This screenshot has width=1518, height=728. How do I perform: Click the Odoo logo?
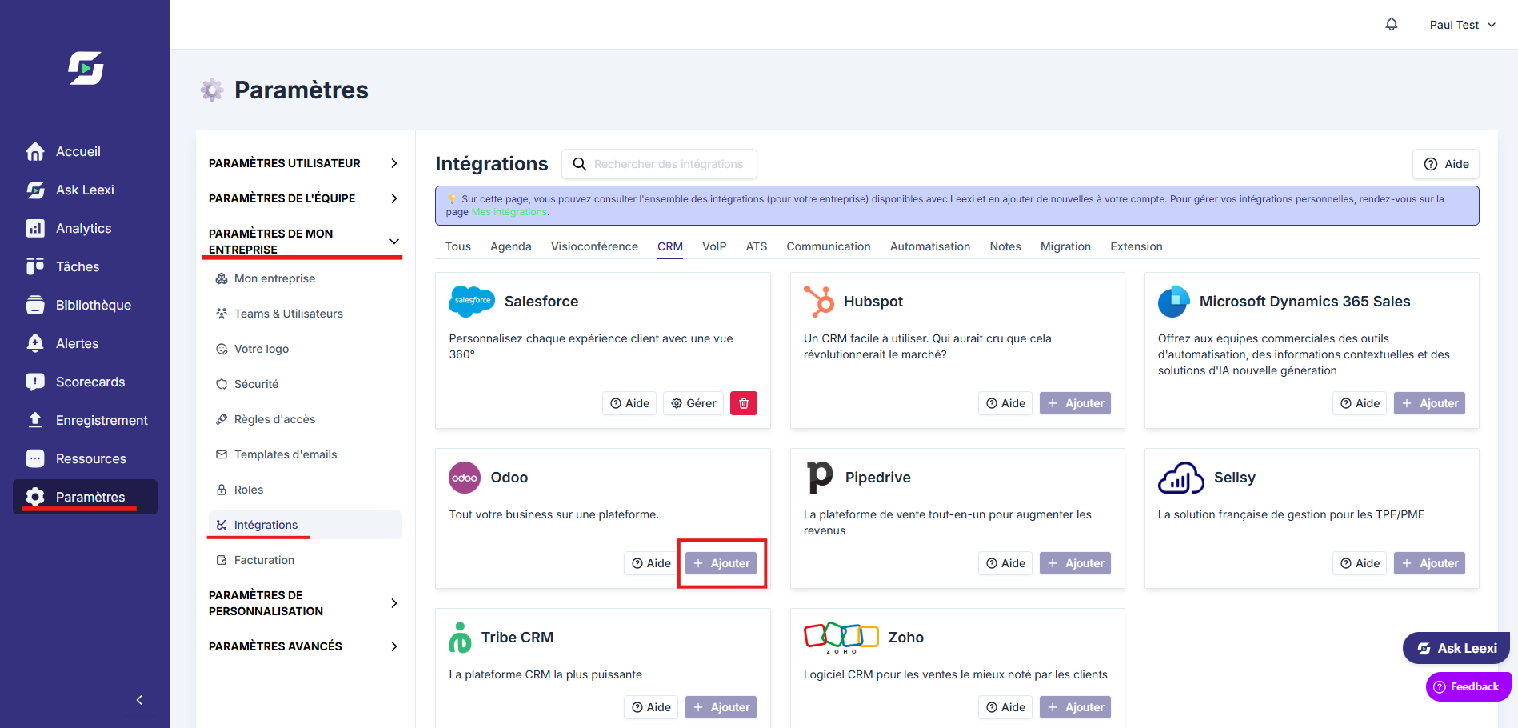pyautogui.click(x=465, y=478)
